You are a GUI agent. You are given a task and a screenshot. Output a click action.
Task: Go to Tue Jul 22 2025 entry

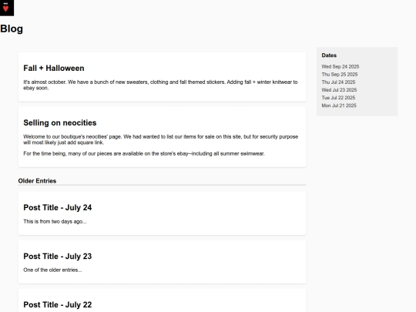pyautogui.click(x=338, y=98)
